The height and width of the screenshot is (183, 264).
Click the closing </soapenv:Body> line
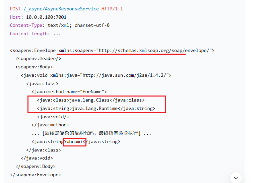point(36,167)
